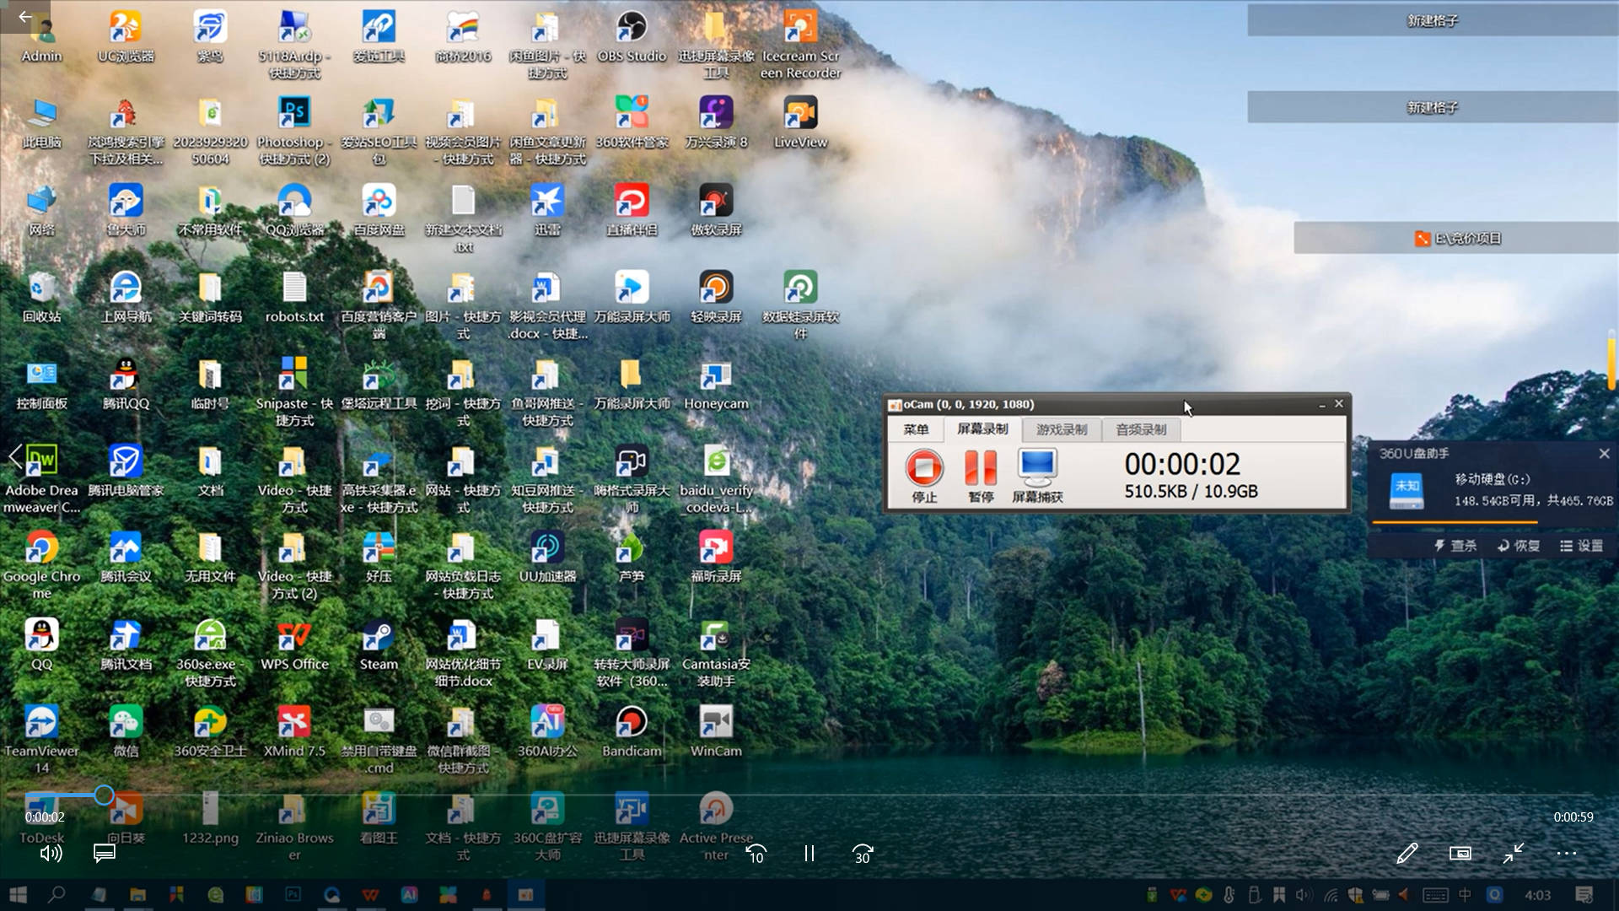The width and height of the screenshot is (1619, 911).
Task: Expand the left-side chevron arrow panel
Action: coord(14,456)
